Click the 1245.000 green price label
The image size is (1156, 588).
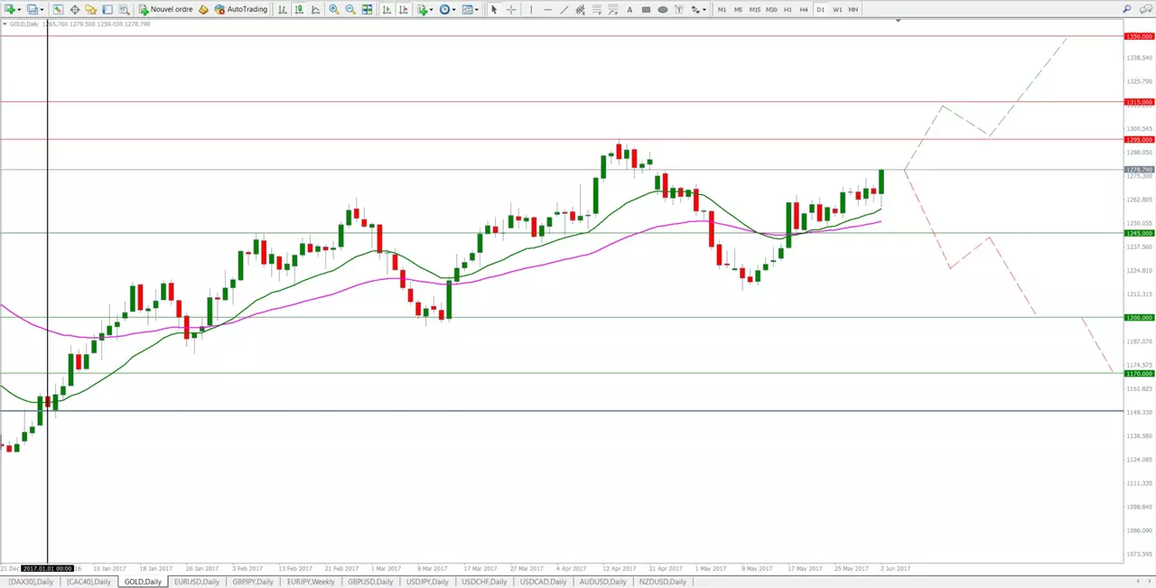coord(1138,233)
